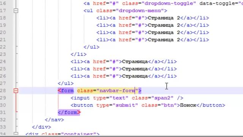Click the <input tag name on line 29
Image resolution: width=243 pixels, height=137 pixels.
[80, 98]
